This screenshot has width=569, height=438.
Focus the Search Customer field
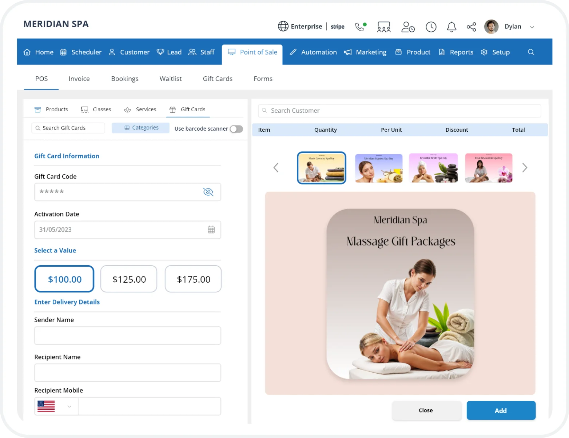[x=399, y=111]
